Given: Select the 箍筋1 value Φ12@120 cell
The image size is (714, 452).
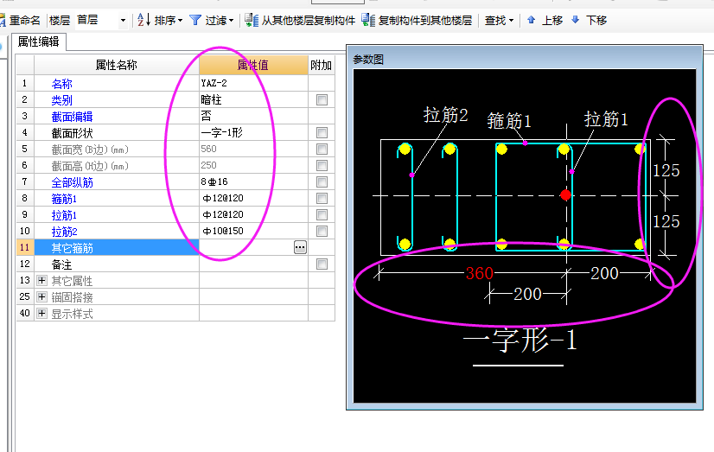Looking at the screenshot, I should pyautogui.click(x=253, y=198).
